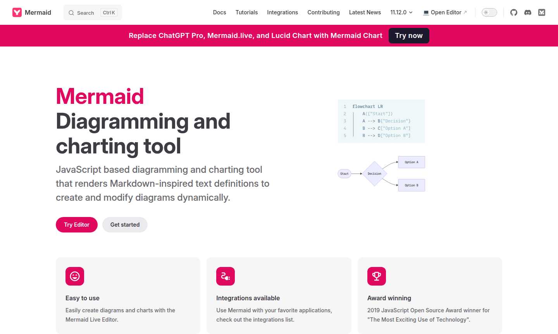558x334 pixels.
Task: Toggle the light/dark theme switch
Action: click(x=489, y=12)
